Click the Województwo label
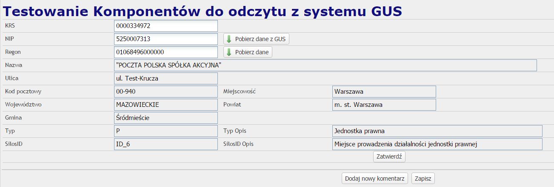Screen dimensions: 554x187 tap(23, 104)
